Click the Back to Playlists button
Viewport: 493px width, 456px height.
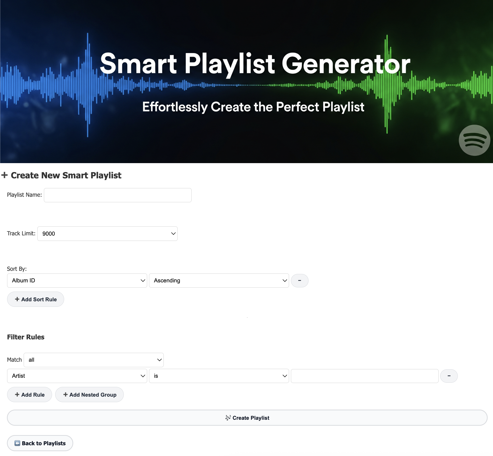click(40, 443)
